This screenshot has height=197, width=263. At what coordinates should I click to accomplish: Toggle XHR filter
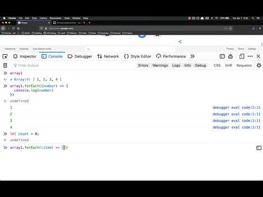[228, 65]
